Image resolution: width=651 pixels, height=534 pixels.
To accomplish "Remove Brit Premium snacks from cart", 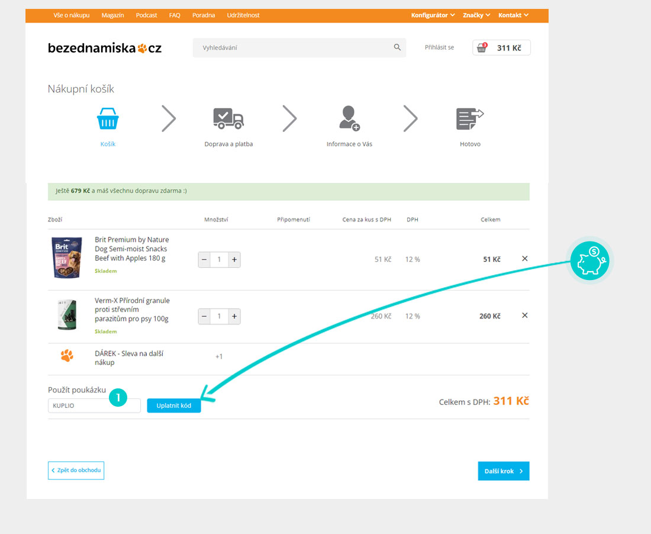I will 524,259.
